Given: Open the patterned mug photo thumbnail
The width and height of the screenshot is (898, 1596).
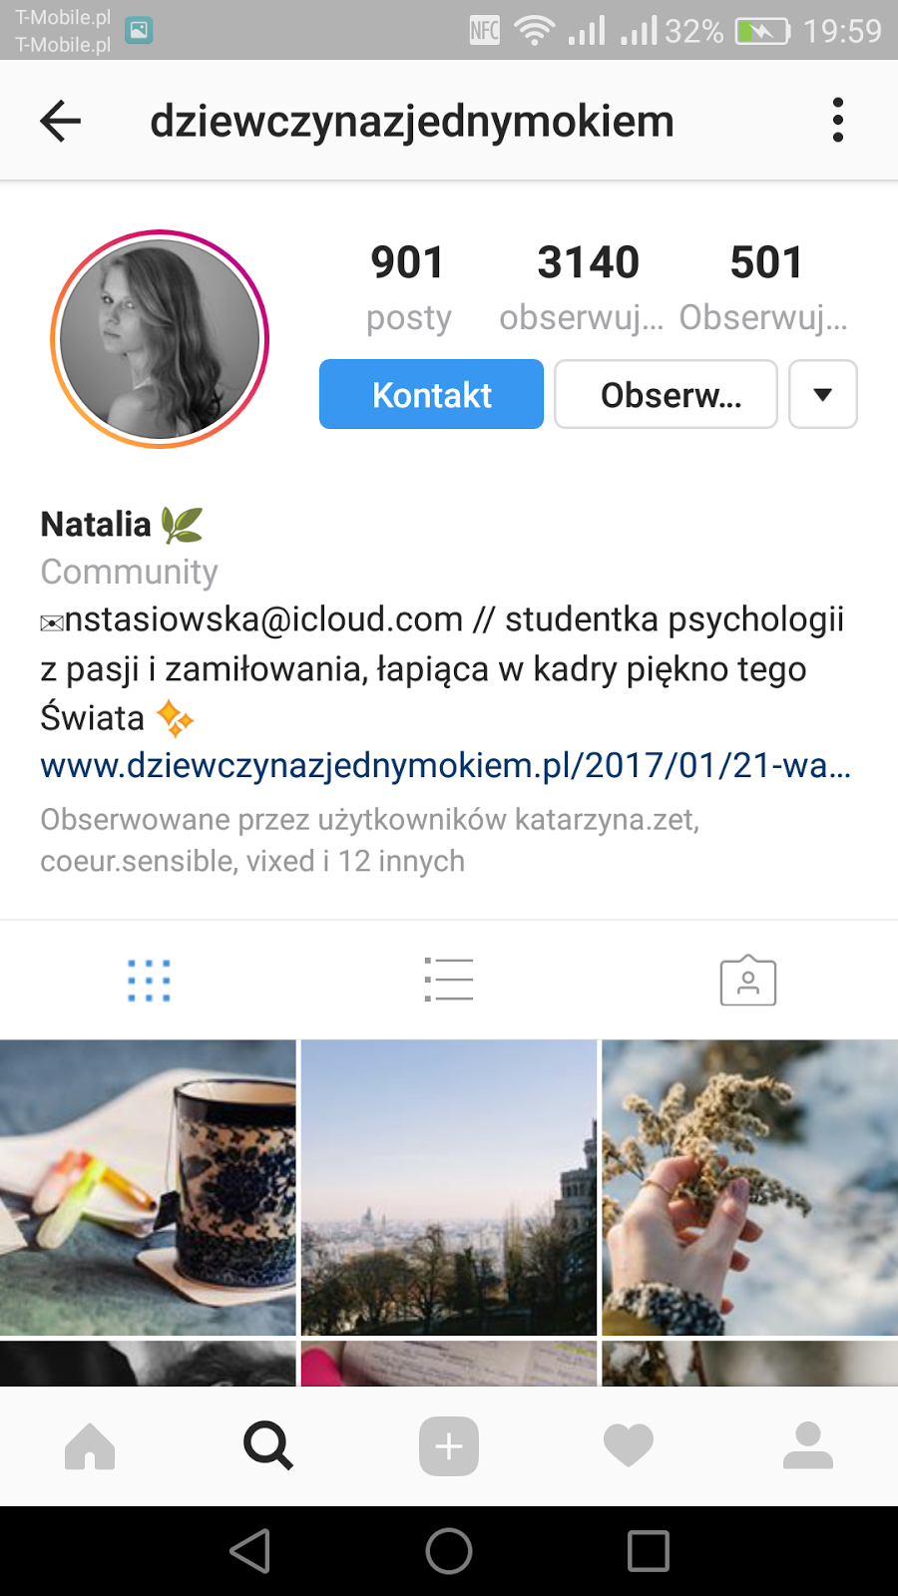Looking at the screenshot, I should [148, 1187].
